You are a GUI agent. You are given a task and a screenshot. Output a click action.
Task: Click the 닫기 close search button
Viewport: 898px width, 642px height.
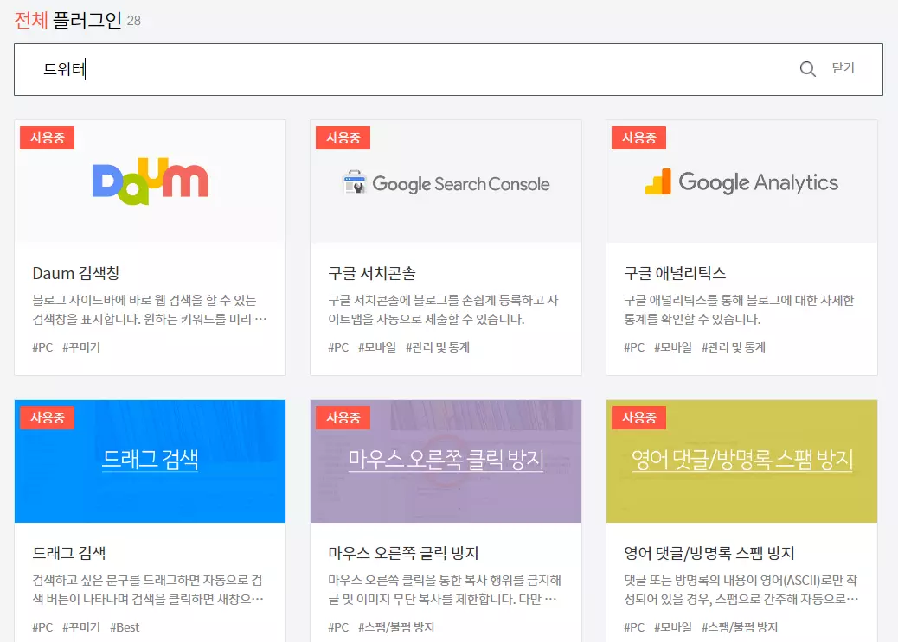pyautogui.click(x=843, y=68)
